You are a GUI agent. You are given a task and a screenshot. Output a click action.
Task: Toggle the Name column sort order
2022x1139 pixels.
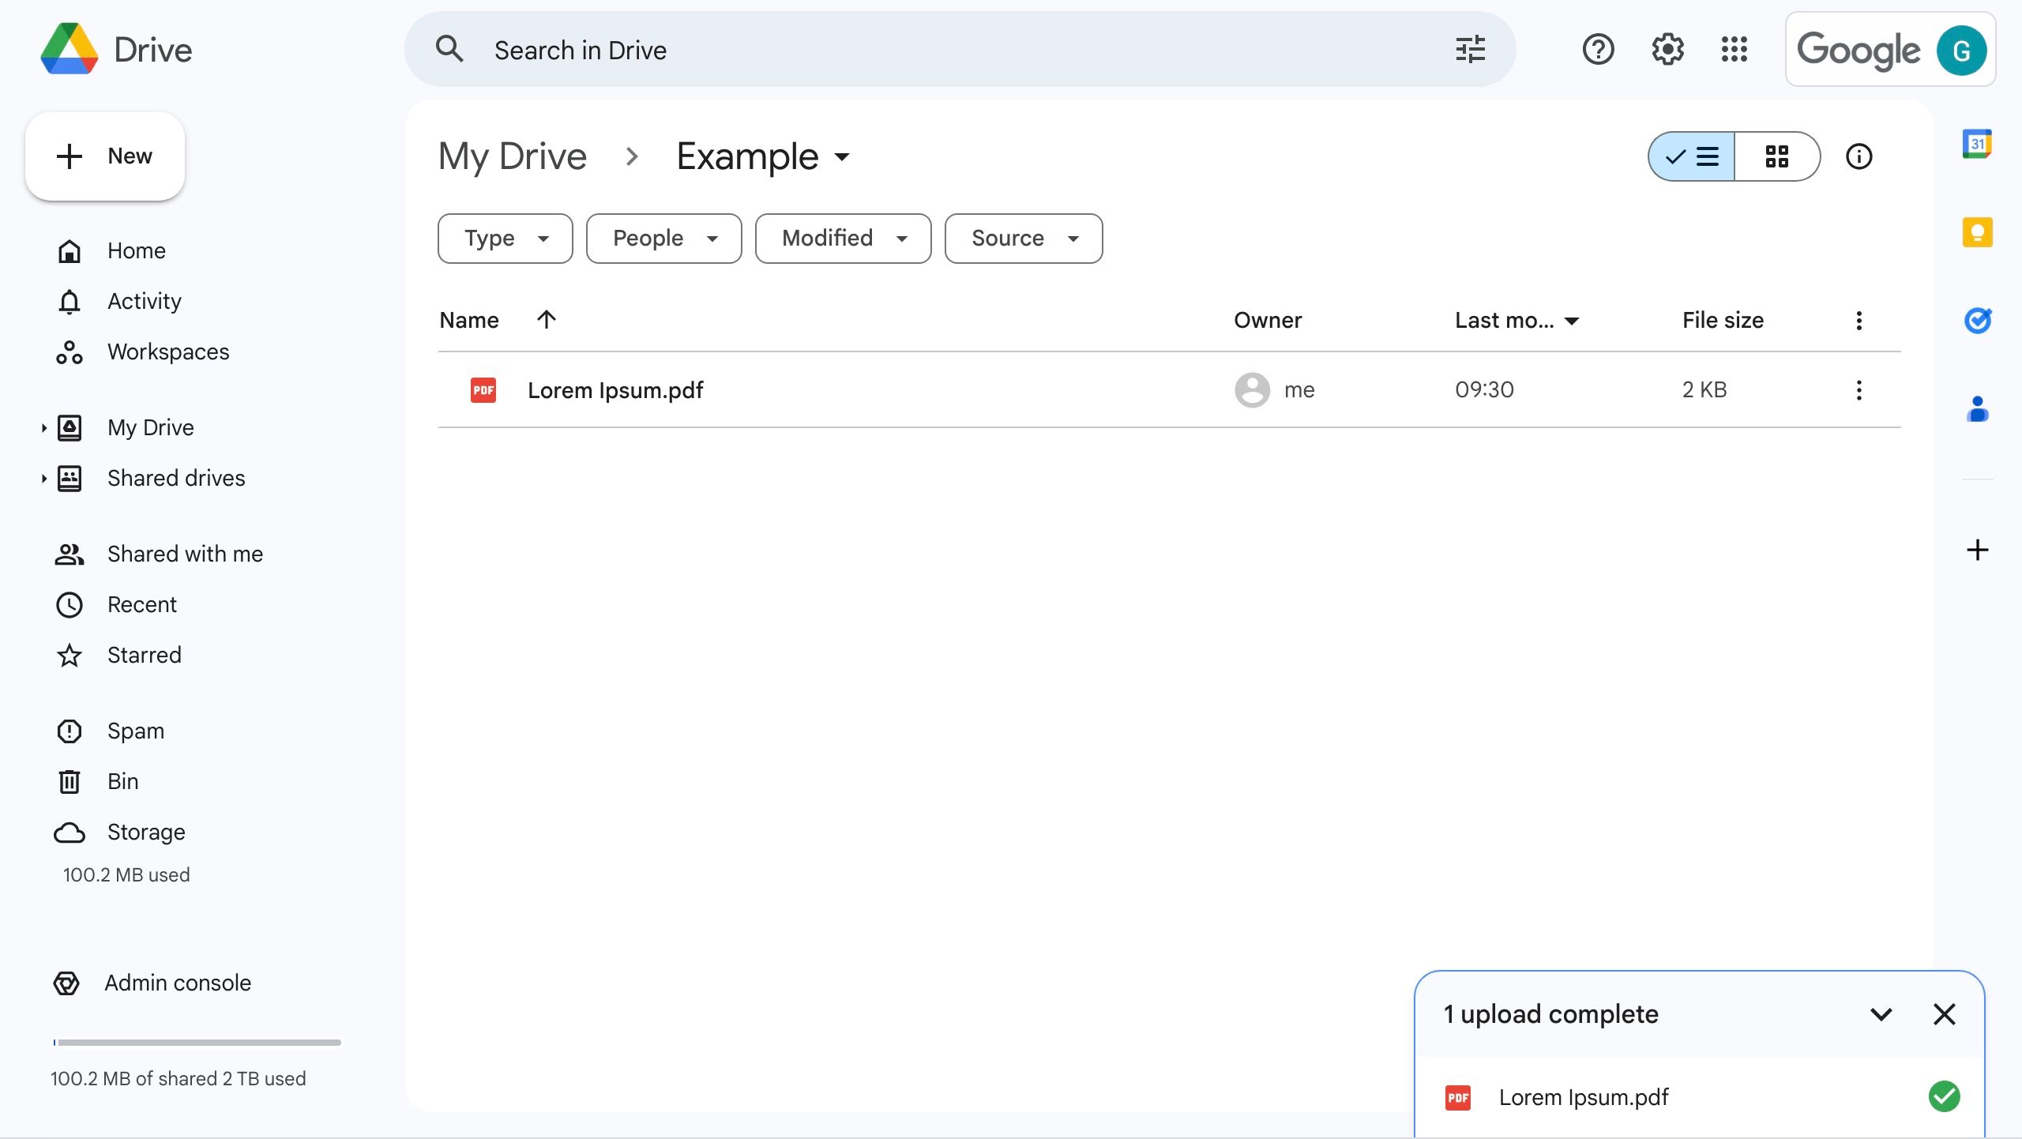coord(547,320)
